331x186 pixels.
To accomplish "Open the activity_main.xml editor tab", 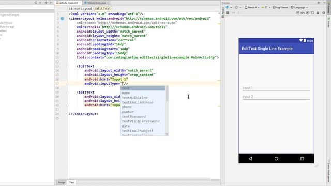I will point(68,3).
